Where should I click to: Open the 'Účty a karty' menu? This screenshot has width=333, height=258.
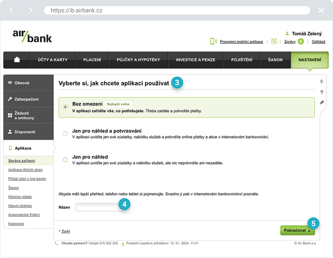52,60
